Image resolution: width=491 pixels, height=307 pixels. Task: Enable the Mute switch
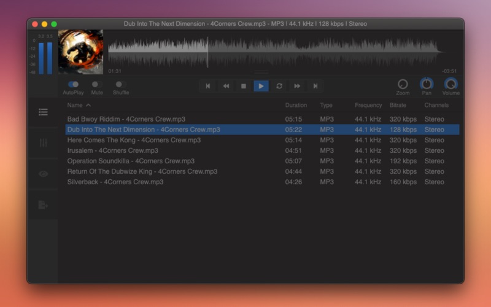[97, 84]
